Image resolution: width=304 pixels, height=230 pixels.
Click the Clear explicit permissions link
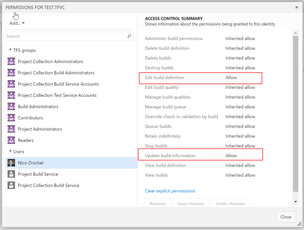[170, 191]
